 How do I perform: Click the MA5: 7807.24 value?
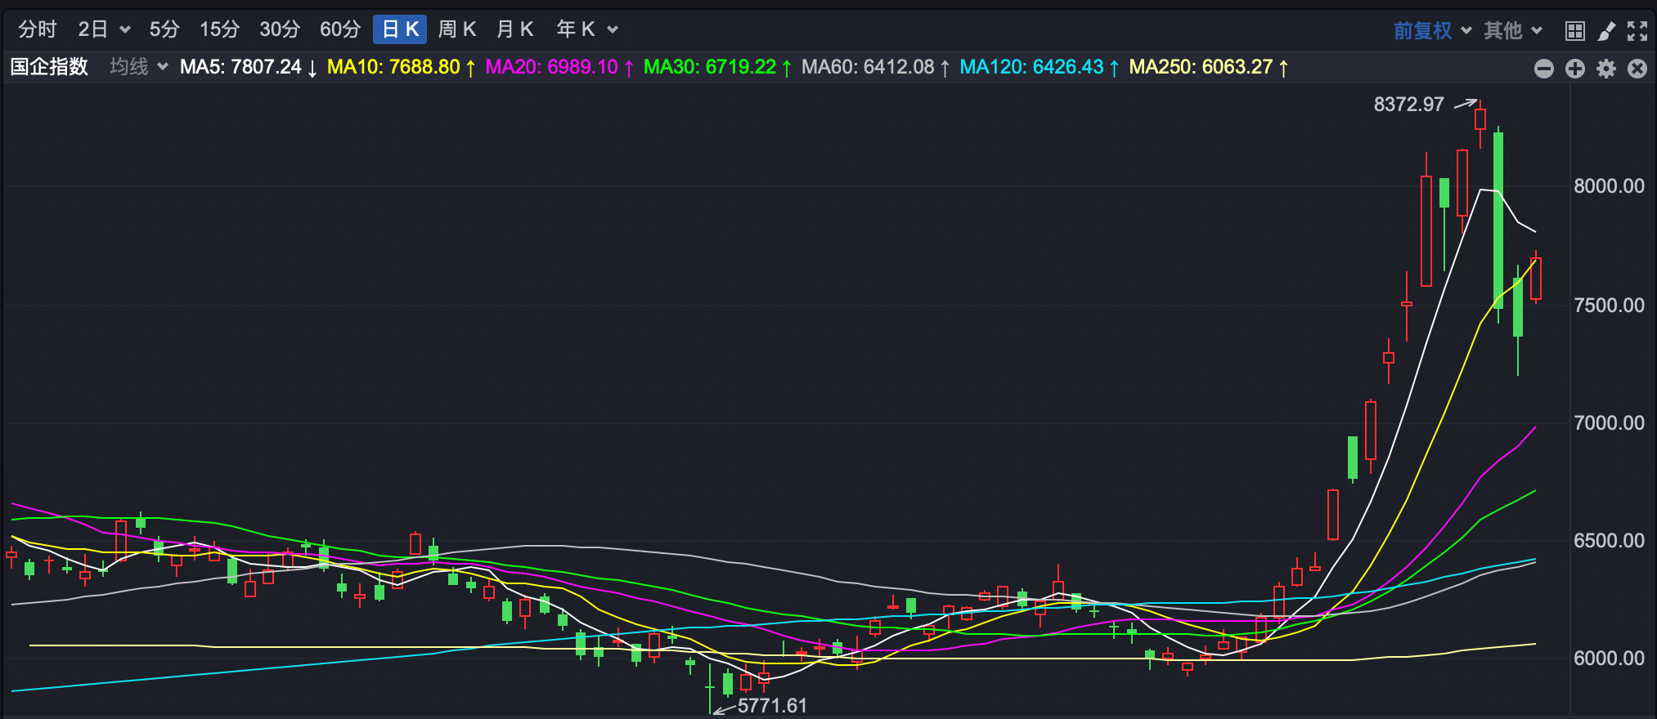click(249, 67)
